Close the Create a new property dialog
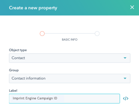The image size is (139, 110). pyautogui.click(x=132, y=7)
